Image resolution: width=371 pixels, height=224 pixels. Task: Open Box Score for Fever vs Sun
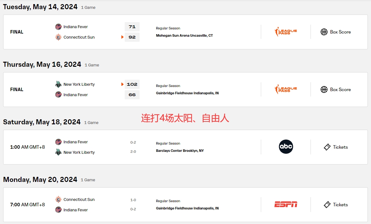click(x=336, y=32)
